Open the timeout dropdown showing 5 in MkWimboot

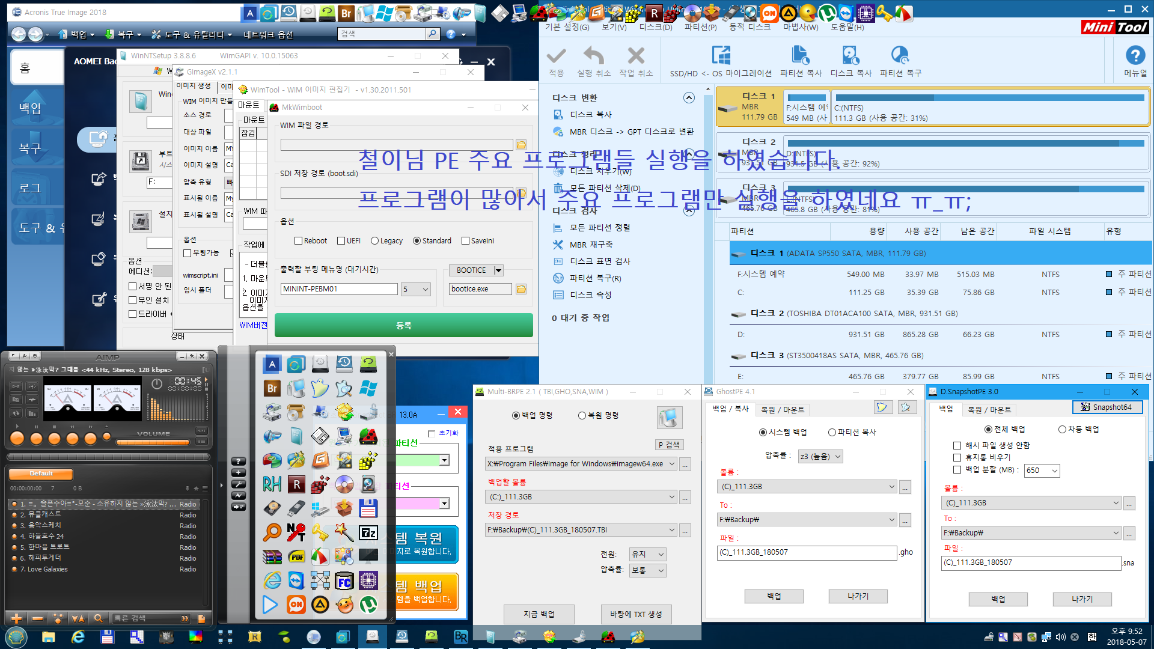[416, 289]
